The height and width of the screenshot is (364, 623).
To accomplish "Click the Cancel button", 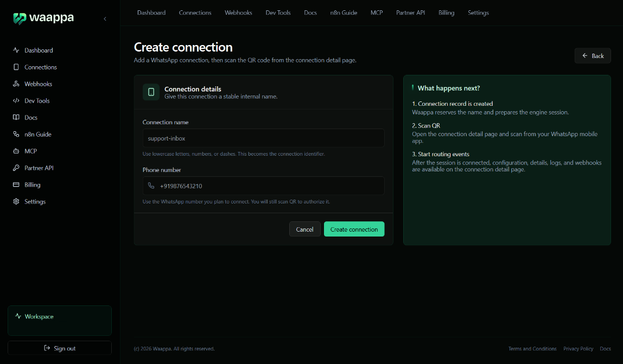I will [x=305, y=229].
